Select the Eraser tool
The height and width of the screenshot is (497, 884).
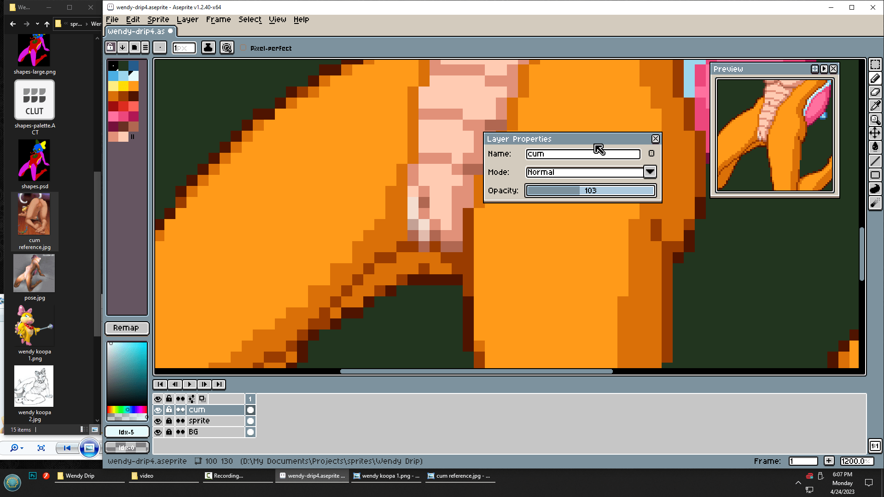pyautogui.click(x=875, y=92)
